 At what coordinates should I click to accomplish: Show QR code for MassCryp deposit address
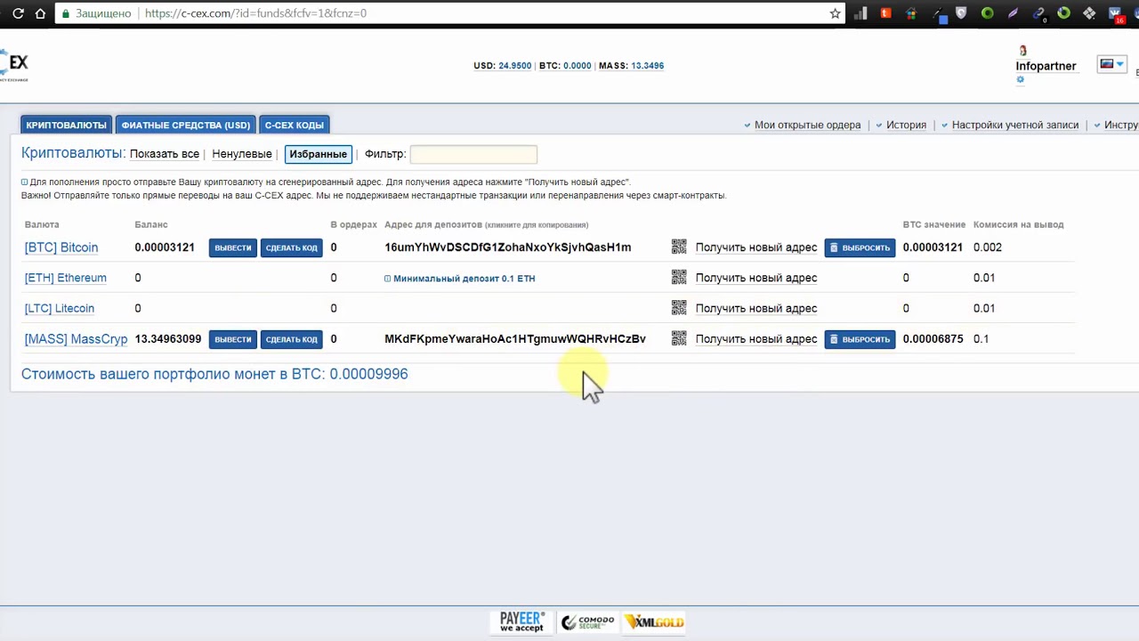point(679,338)
